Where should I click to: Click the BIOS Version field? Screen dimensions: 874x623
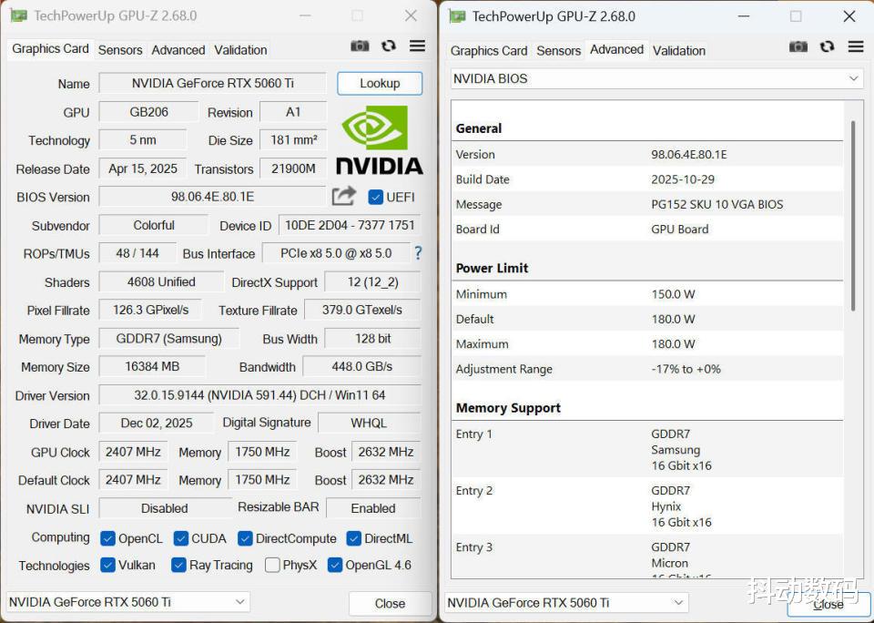[212, 197]
